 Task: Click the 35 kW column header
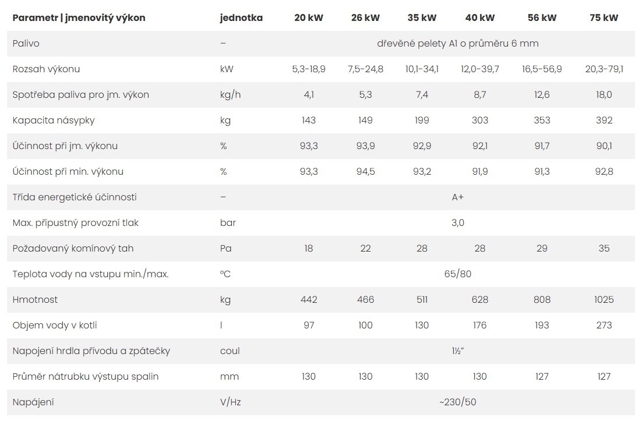point(422,17)
